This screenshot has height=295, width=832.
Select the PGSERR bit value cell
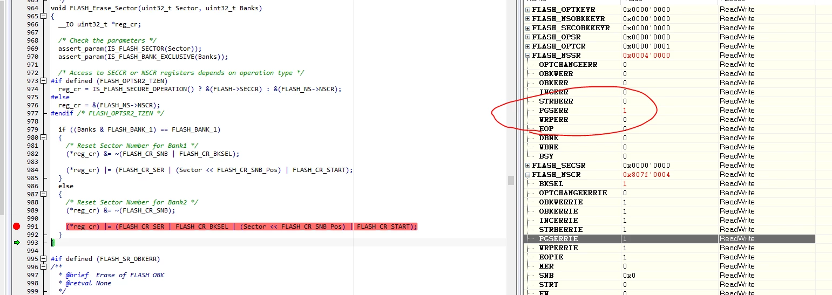(x=669, y=111)
